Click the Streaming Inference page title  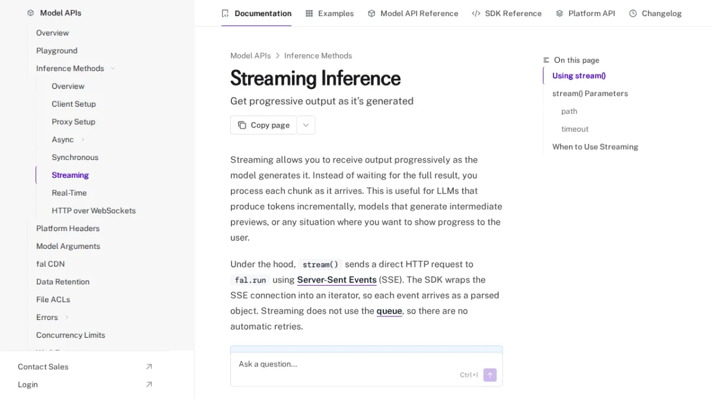pyautogui.click(x=315, y=78)
